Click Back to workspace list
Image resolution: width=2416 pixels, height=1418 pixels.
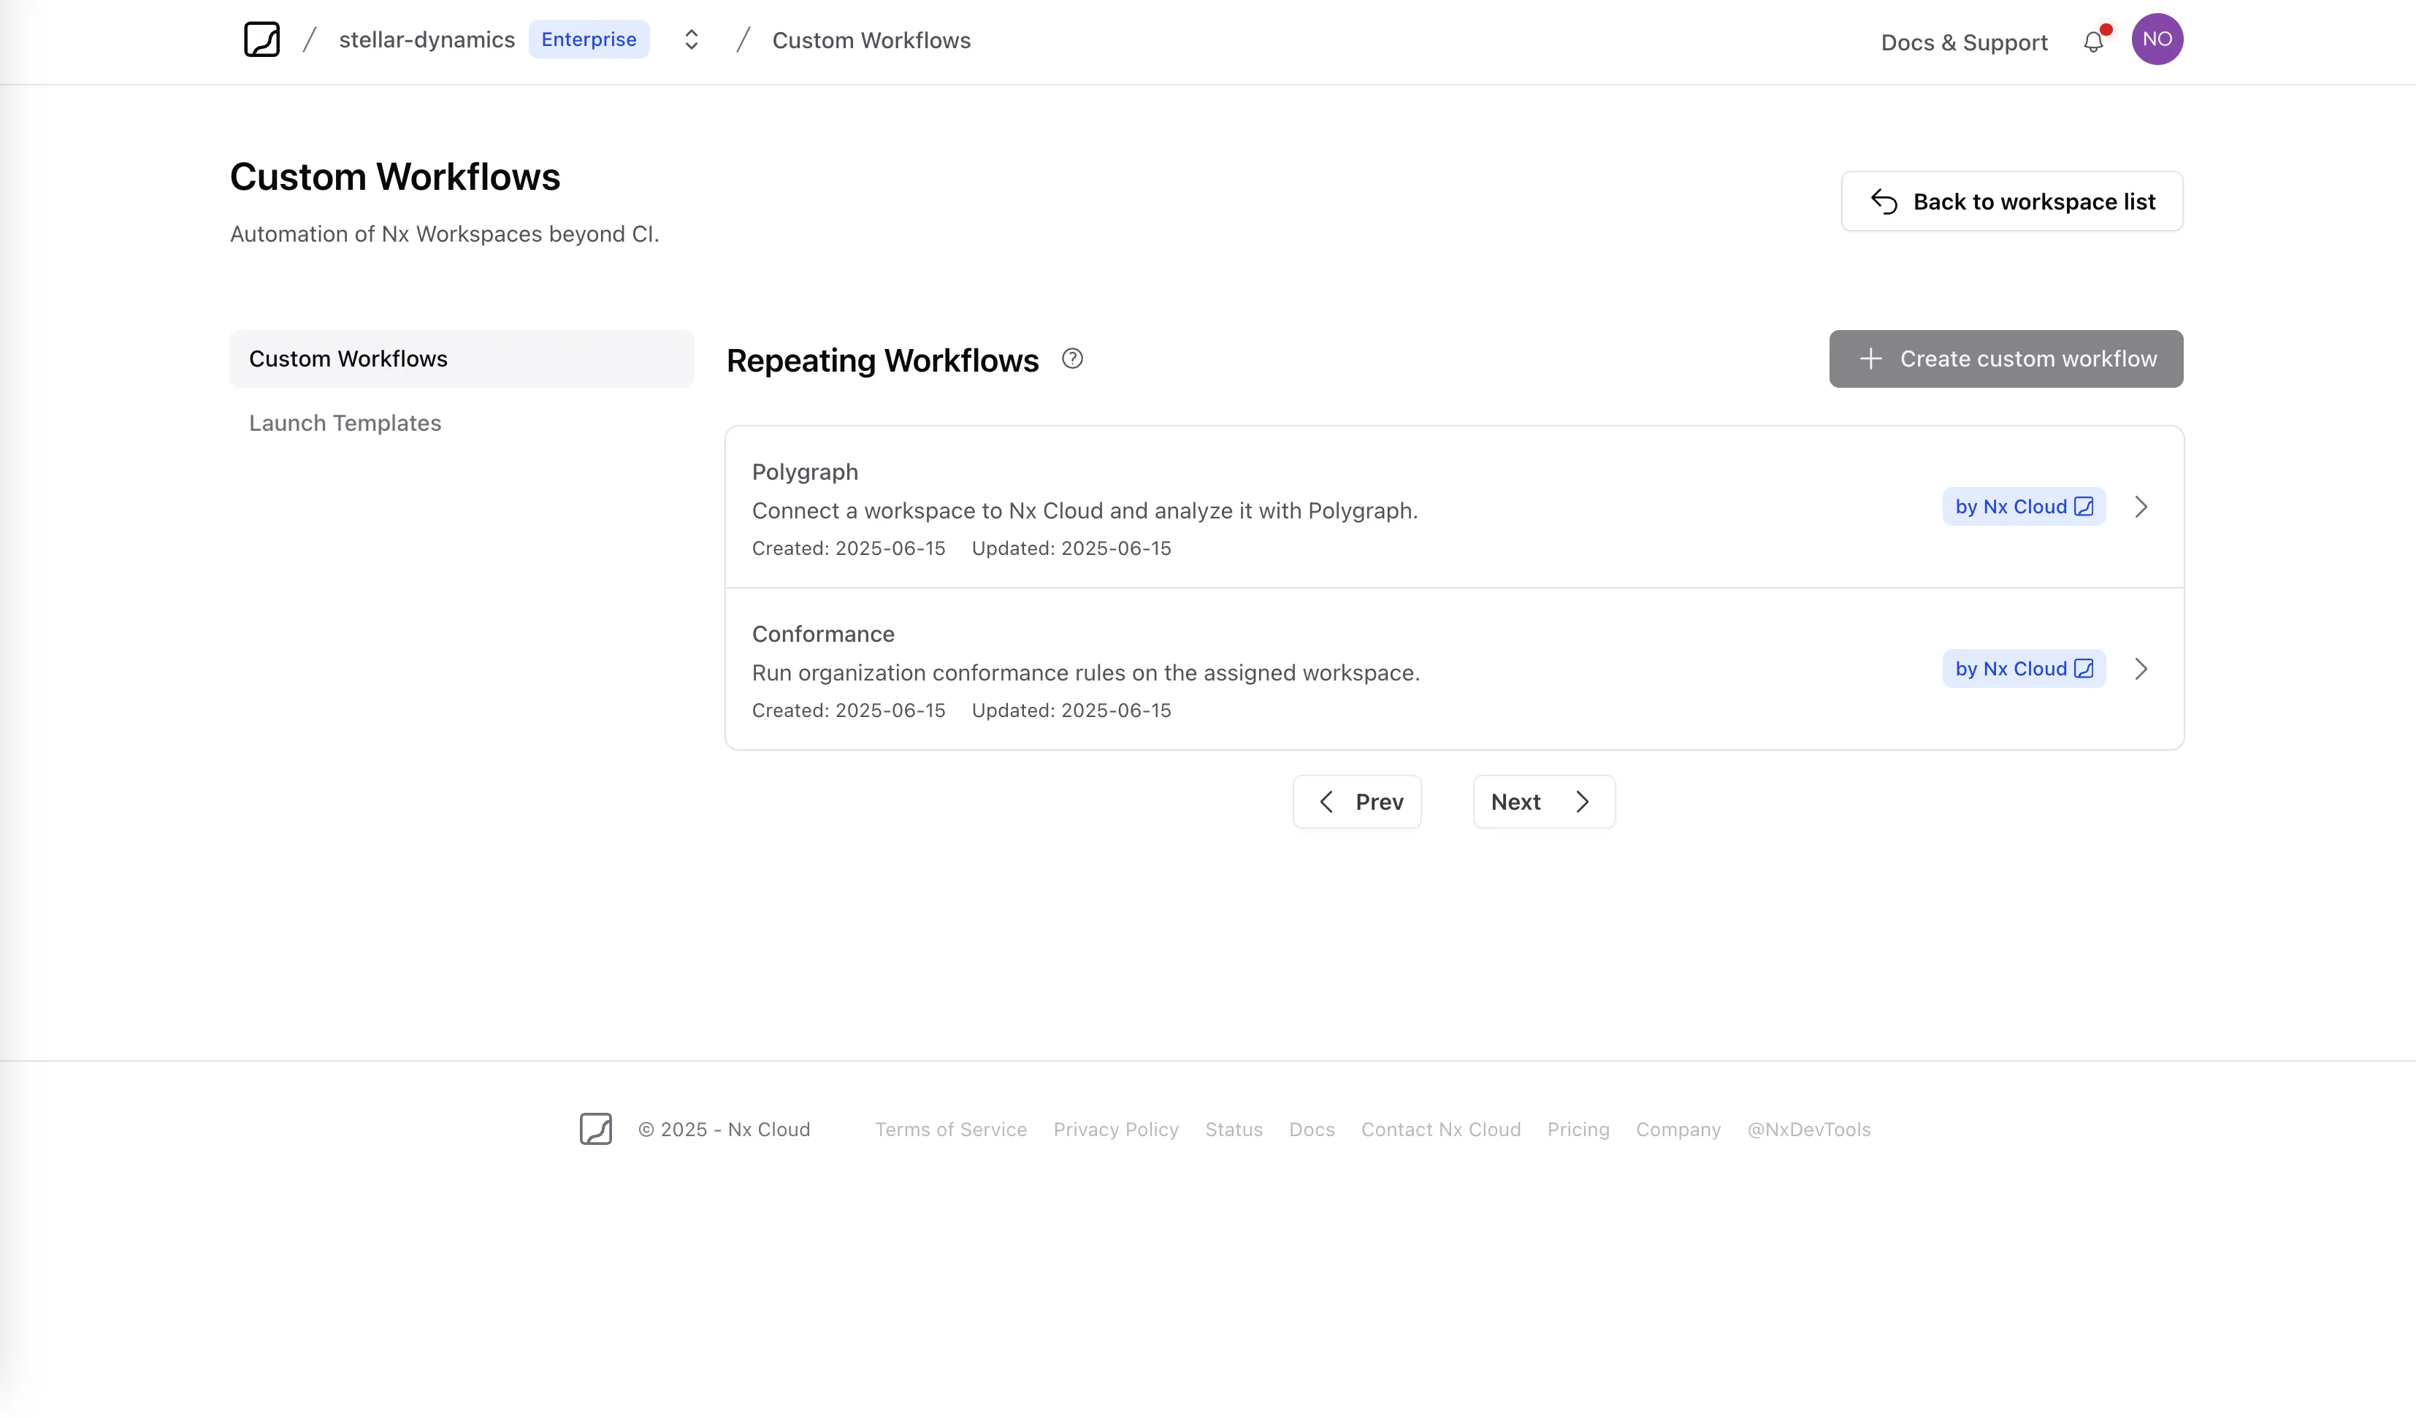pyautogui.click(x=2011, y=200)
